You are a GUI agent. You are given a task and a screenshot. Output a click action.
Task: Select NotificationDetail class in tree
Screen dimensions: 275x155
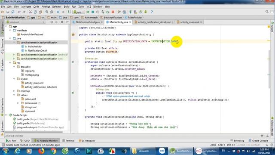point(37,51)
